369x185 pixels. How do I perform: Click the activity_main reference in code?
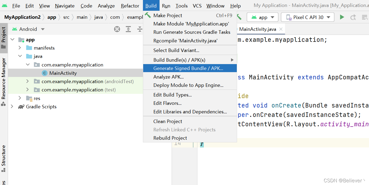click(345, 124)
